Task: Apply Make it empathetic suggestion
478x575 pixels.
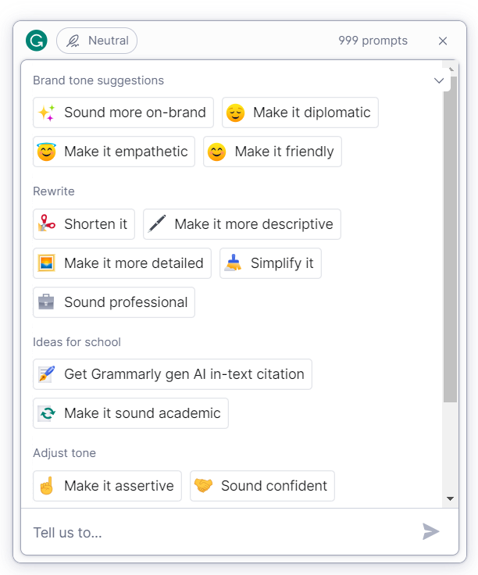Action: point(114,152)
